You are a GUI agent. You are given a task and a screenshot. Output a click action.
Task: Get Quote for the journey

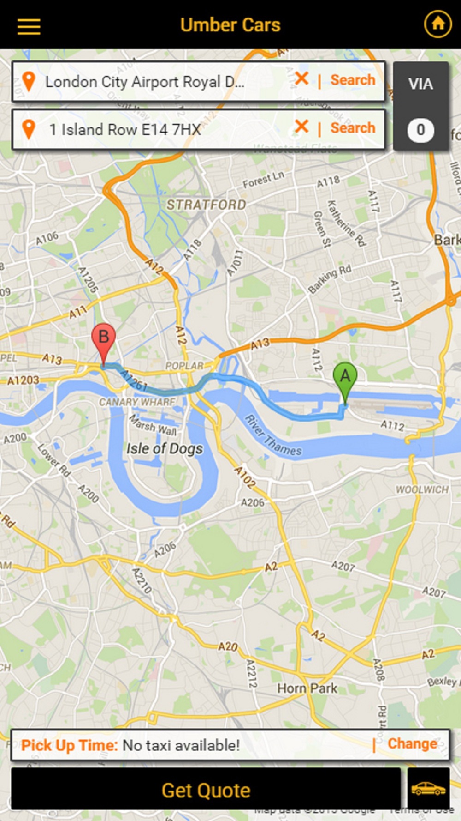(x=206, y=790)
